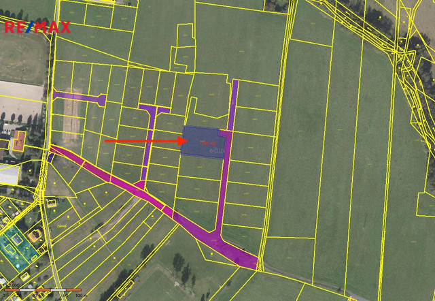Click the orange-roofed building at left edge
Screen dimensions: 435x301
coord(19,140)
